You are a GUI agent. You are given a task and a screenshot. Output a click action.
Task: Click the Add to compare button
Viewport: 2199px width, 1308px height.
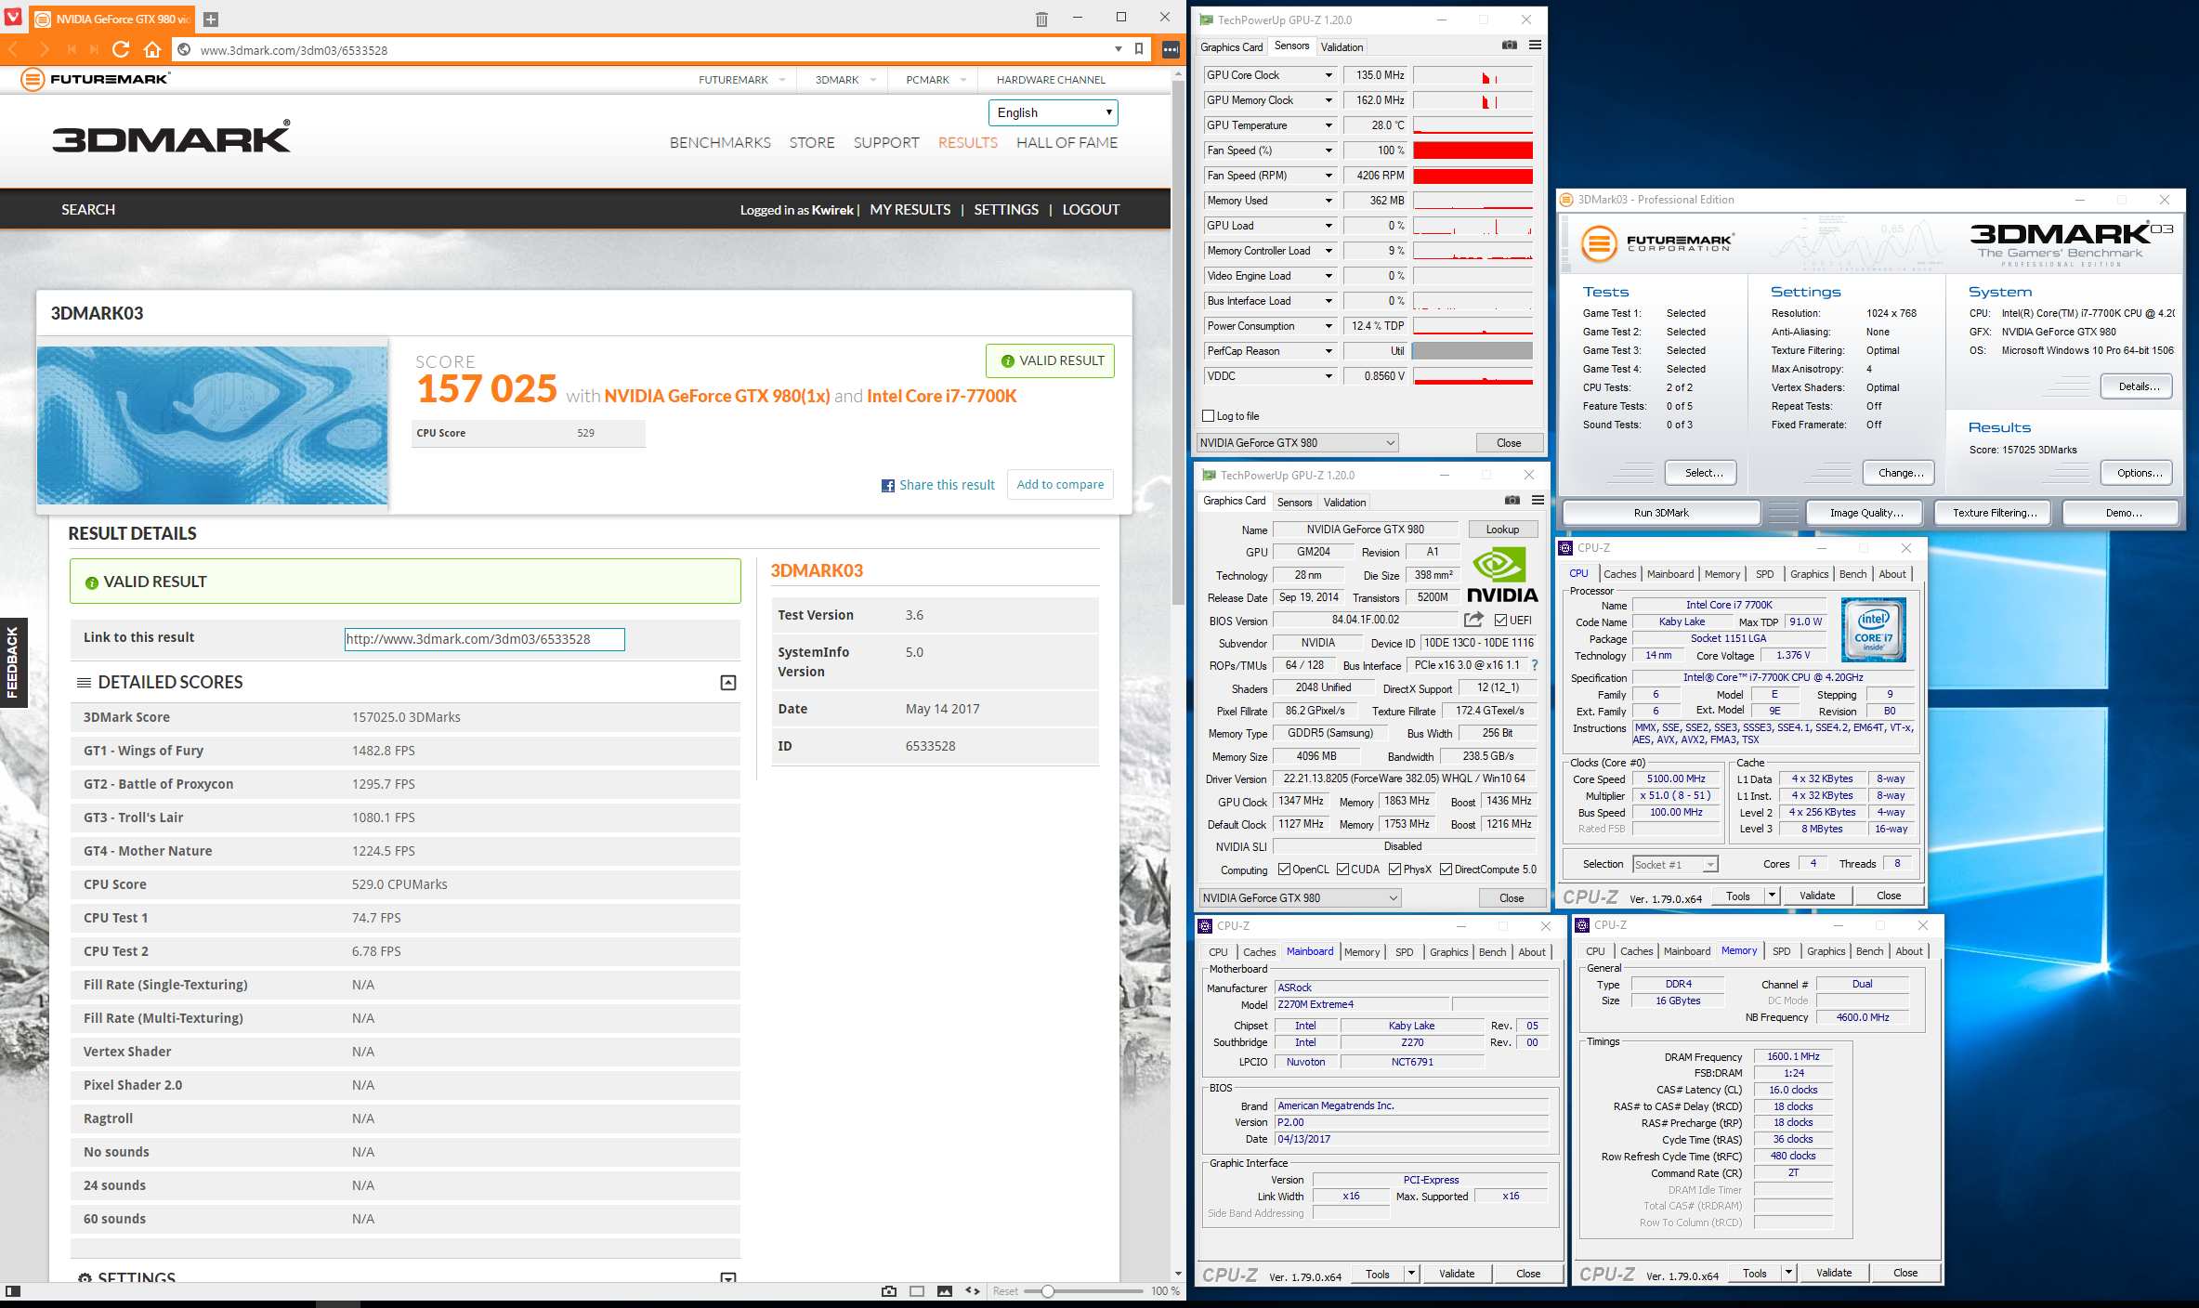1060,484
